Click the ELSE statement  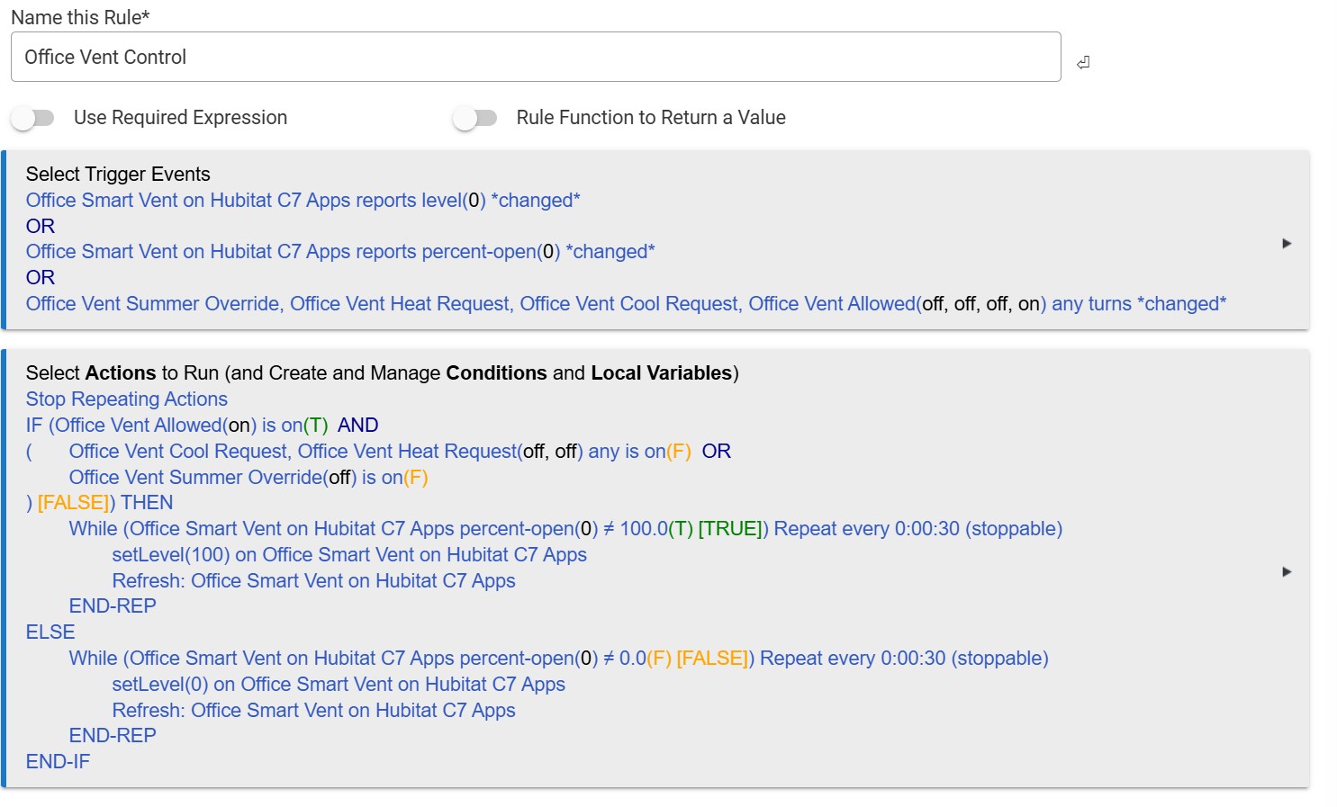50,632
